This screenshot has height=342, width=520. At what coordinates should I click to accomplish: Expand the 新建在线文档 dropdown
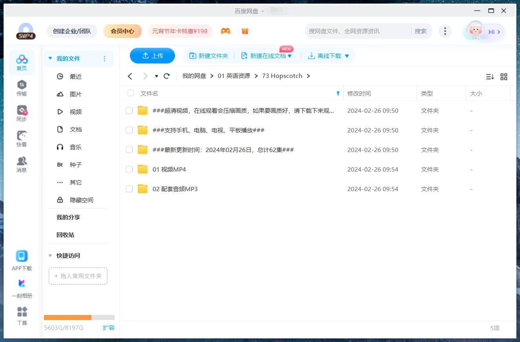(x=290, y=56)
